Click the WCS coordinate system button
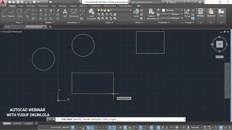Image resolution: width=232 pixels, height=130 pixels. click(x=219, y=57)
